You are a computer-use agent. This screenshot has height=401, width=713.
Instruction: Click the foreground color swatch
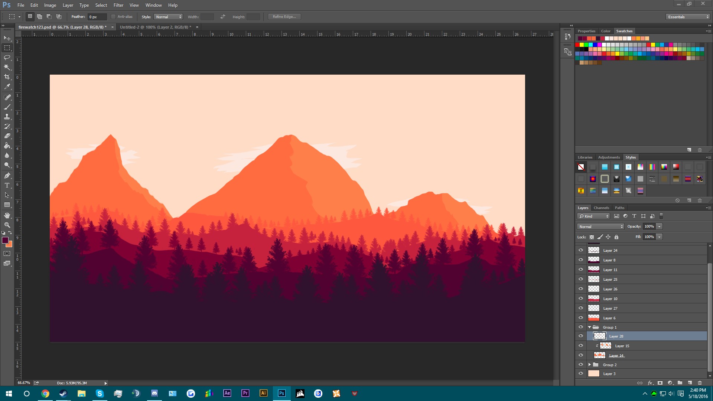tap(5, 240)
